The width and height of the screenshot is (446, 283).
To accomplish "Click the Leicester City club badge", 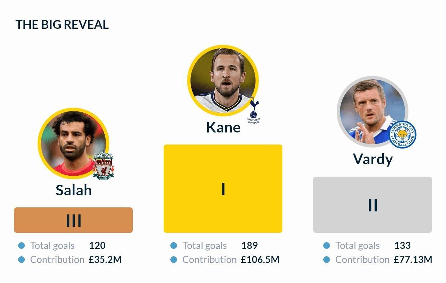I will (x=402, y=134).
